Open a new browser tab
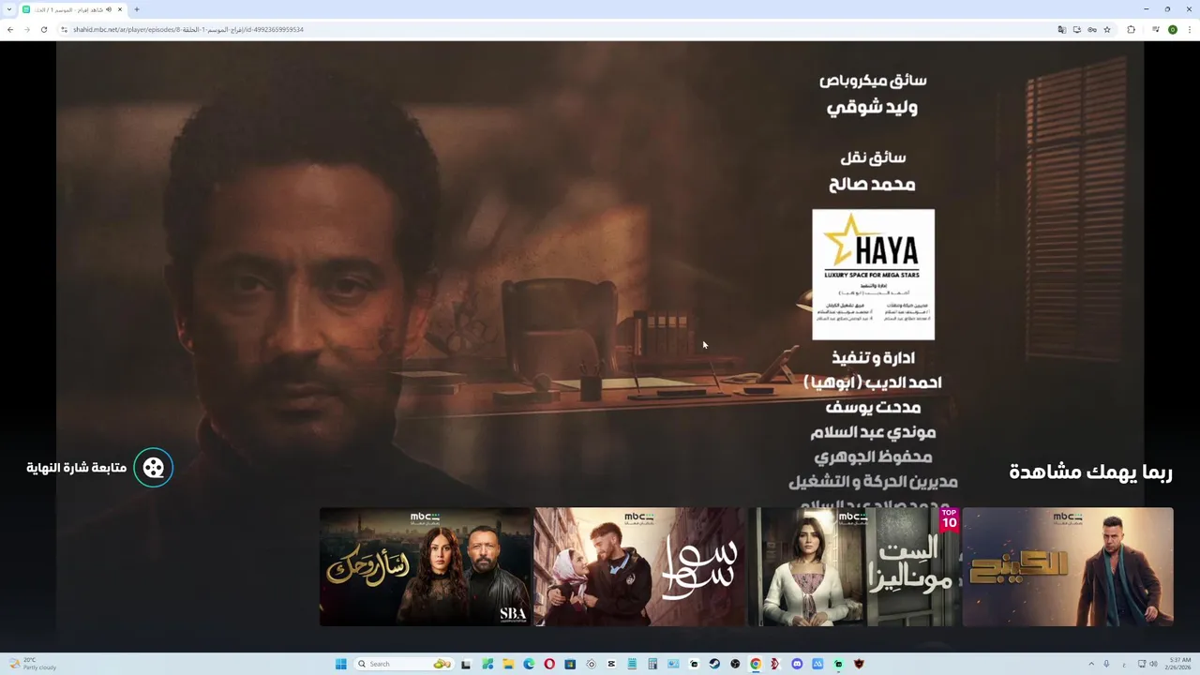The image size is (1200, 675). point(137,9)
